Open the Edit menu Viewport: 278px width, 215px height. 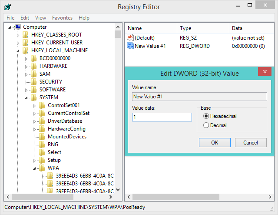click(25, 18)
